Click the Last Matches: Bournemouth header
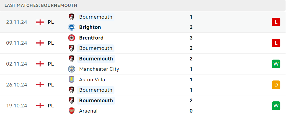The height and width of the screenshot is (118, 289). tap(41, 5)
